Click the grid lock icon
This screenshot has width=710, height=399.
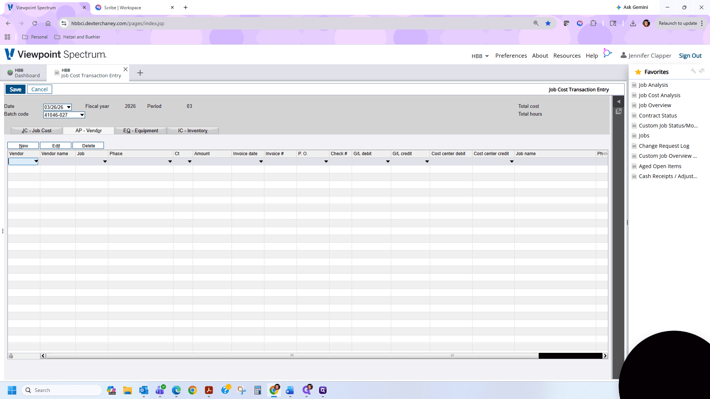[11, 356]
